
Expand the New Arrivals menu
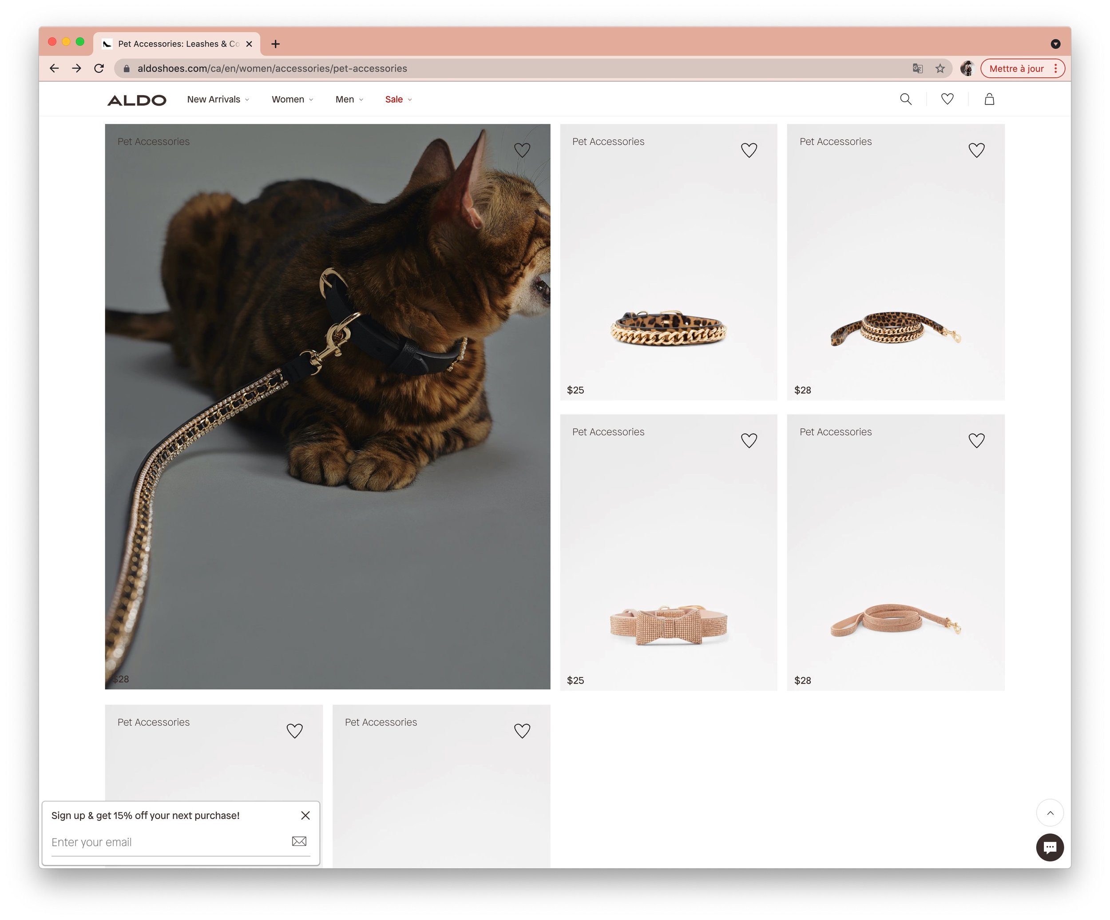(x=218, y=100)
